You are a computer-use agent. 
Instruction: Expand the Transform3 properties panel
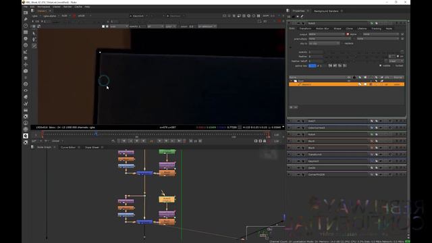(289, 155)
